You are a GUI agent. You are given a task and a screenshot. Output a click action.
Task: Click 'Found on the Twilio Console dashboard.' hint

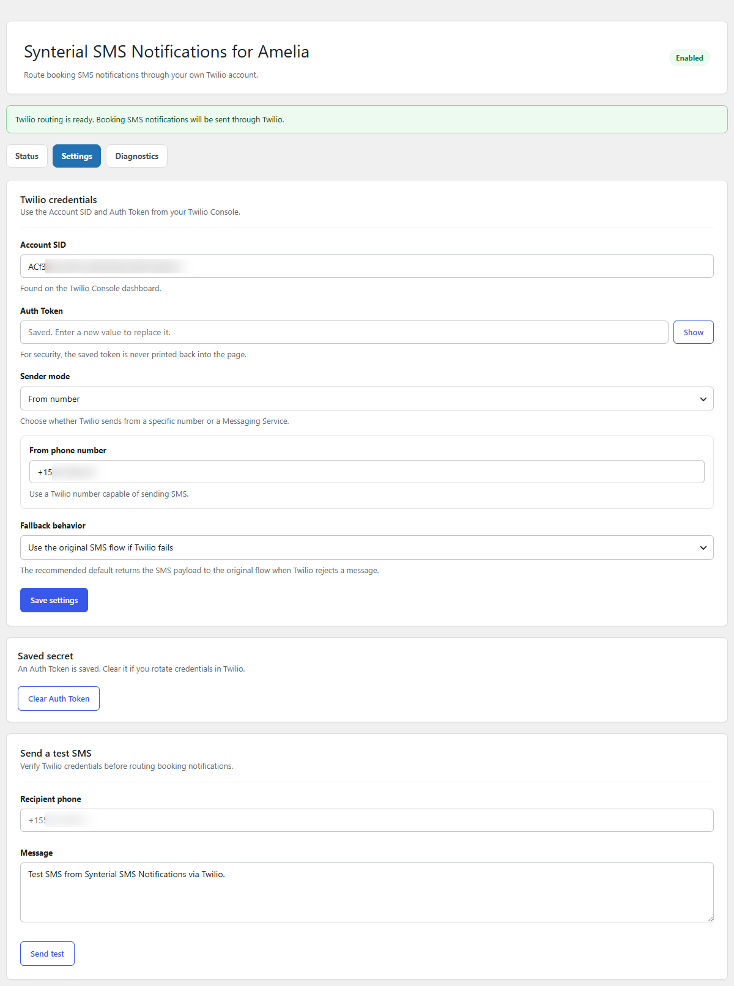point(91,288)
